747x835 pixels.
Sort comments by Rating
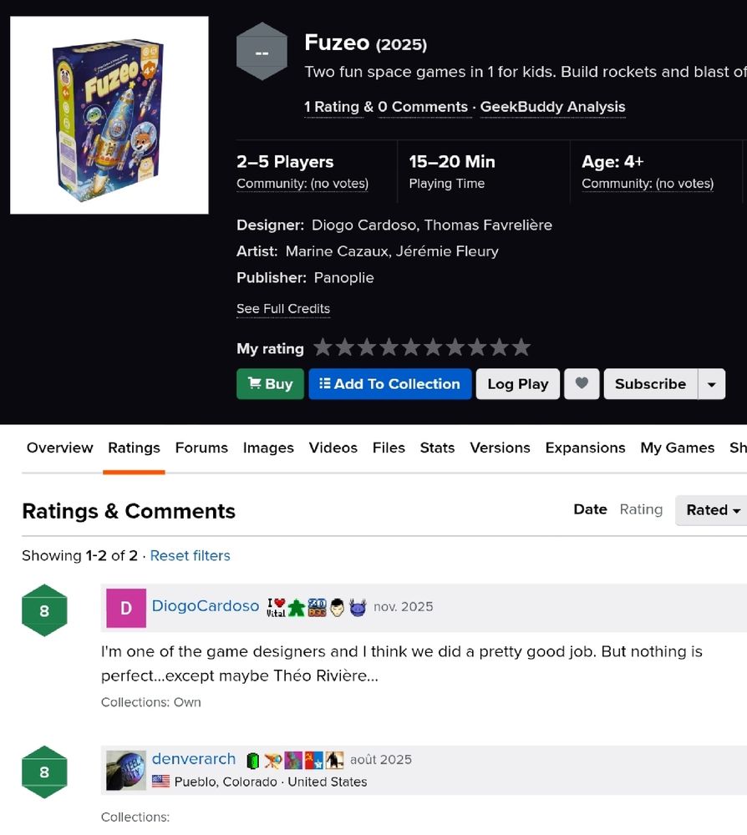641,509
